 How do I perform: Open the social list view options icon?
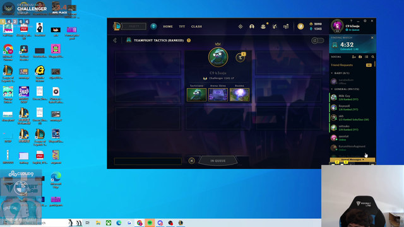pyautogui.click(x=366, y=57)
